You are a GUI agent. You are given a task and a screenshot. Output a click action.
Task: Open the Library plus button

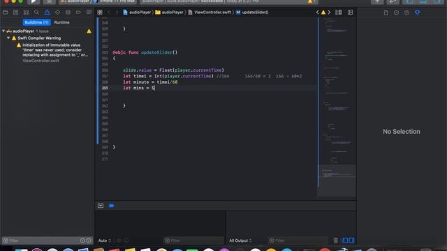pos(377,1)
